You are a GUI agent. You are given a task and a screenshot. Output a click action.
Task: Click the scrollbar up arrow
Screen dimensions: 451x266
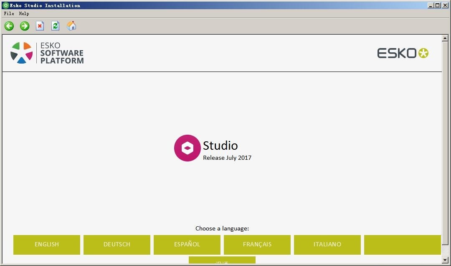pyautogui.click(x=445, y=38)
